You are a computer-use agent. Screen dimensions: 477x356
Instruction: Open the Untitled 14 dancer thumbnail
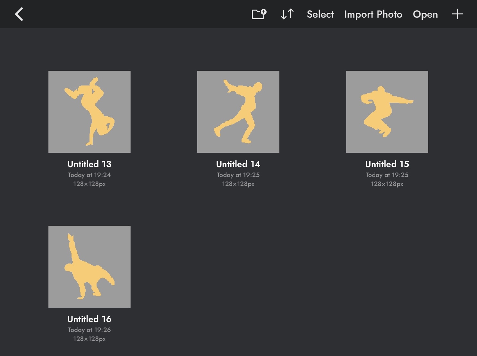238,112
